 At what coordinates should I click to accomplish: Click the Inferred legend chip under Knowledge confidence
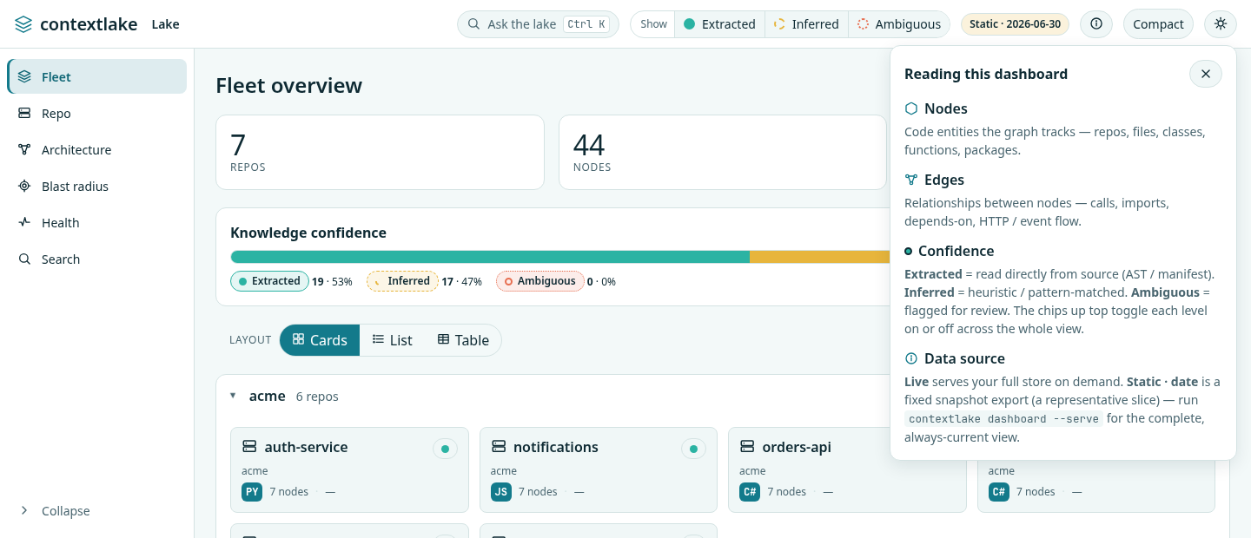[x=402, y=281]
